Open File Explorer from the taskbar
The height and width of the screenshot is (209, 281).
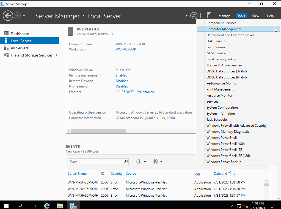click(60, 206)
